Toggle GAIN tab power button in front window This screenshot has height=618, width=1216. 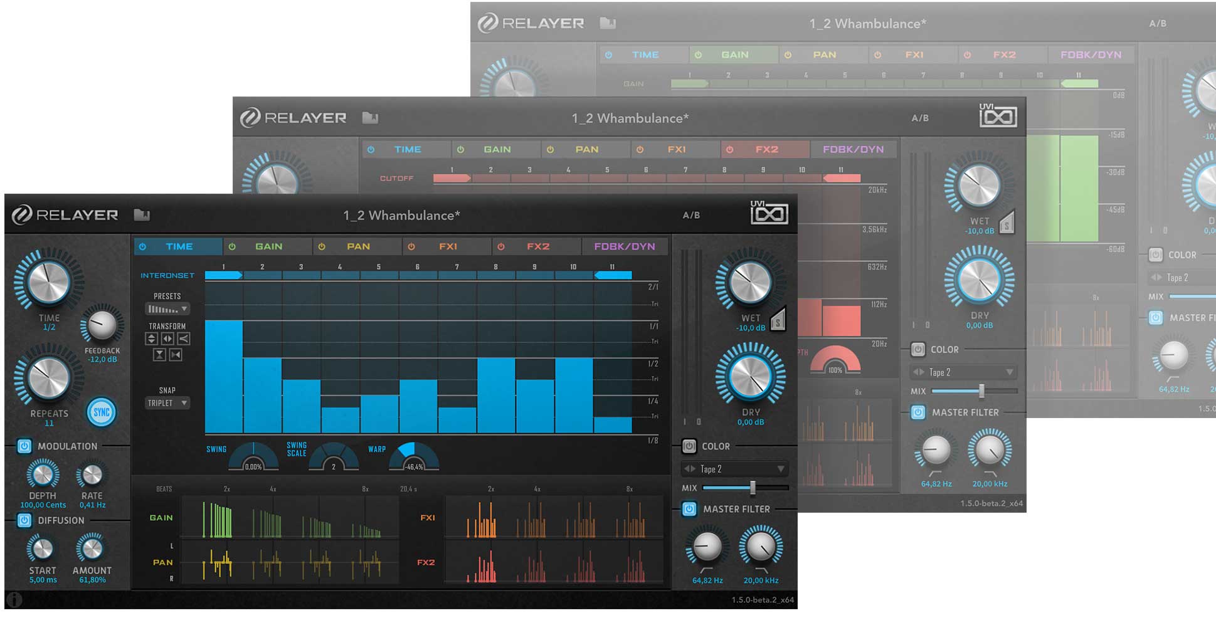click(x=232, y=246)
